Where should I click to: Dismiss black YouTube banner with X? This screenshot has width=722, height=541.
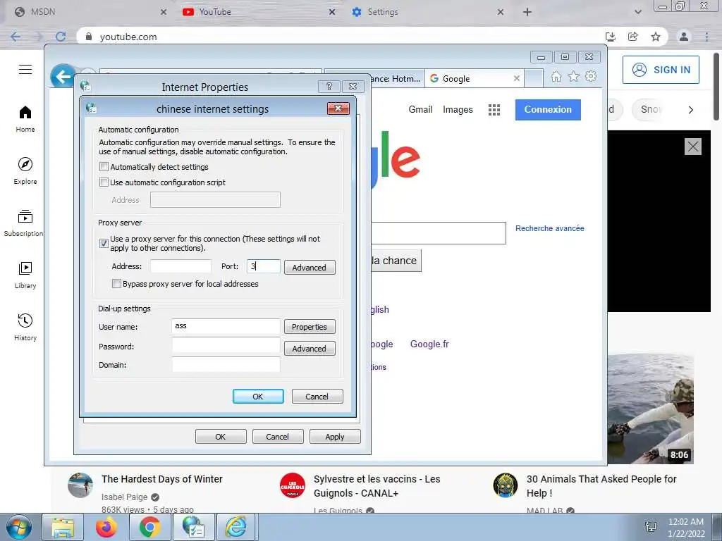(693, 147)
